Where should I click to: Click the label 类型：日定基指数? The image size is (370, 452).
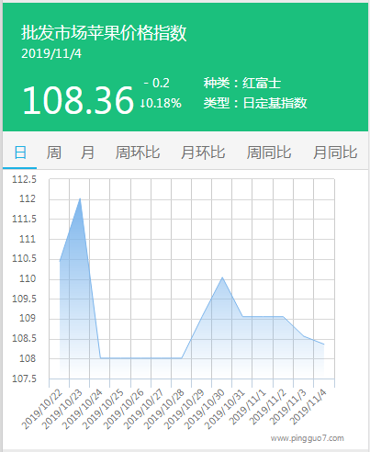[255, 103]
